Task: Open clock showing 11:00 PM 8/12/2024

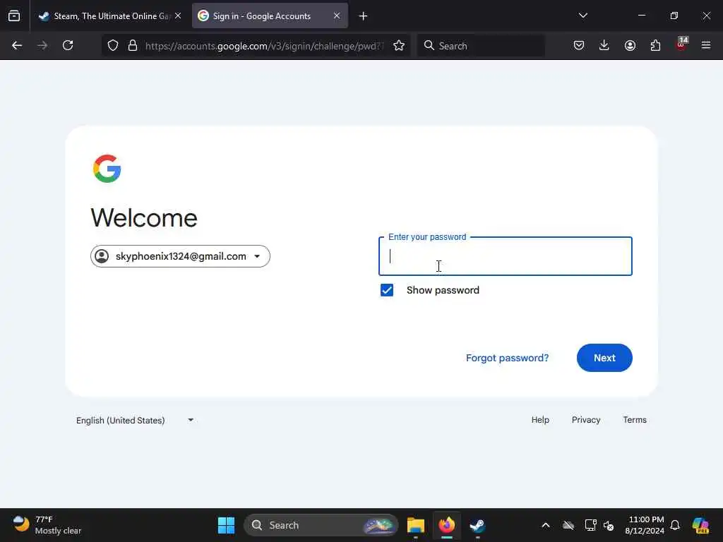Action: coord(644,525)
